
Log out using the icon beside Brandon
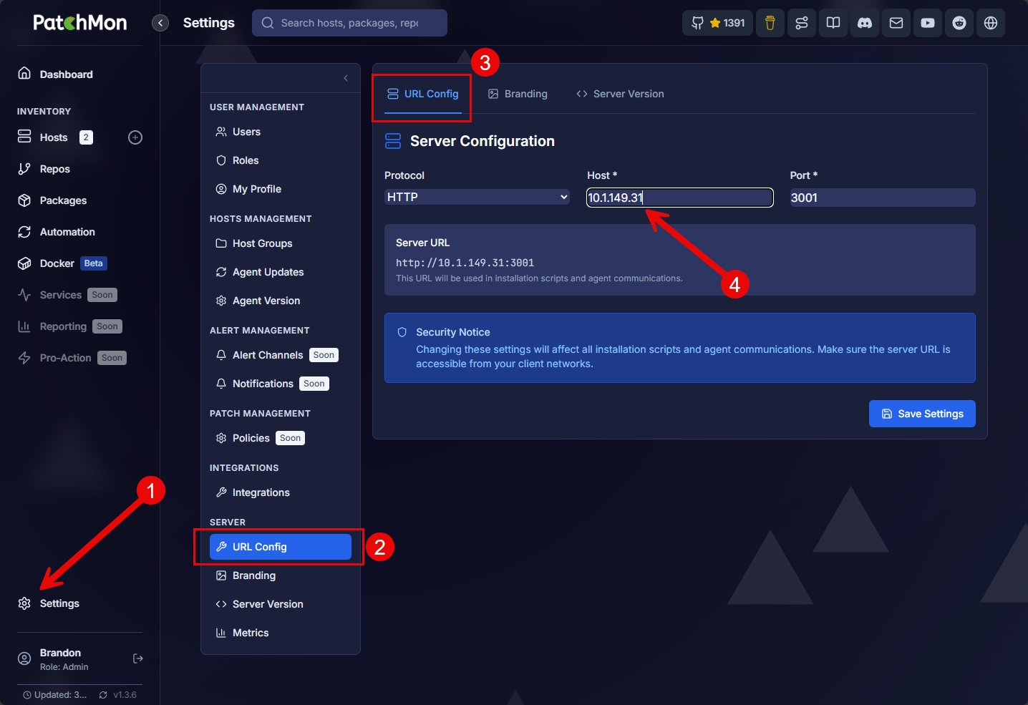[138, 658]
